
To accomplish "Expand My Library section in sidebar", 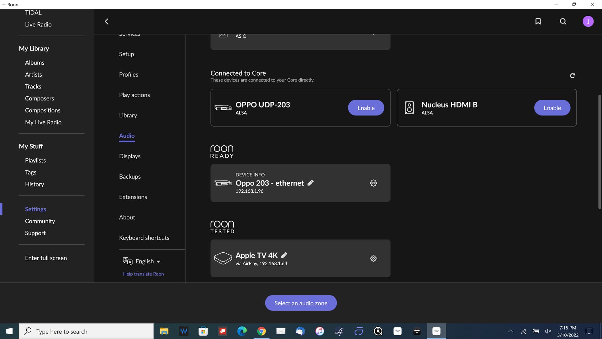I will (x=34, y=48).
